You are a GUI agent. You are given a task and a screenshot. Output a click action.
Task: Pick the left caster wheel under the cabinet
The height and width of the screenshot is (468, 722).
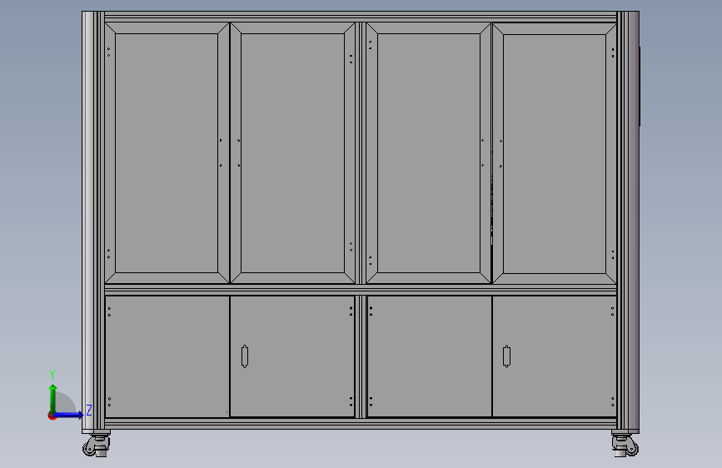[x=97, y=445]
